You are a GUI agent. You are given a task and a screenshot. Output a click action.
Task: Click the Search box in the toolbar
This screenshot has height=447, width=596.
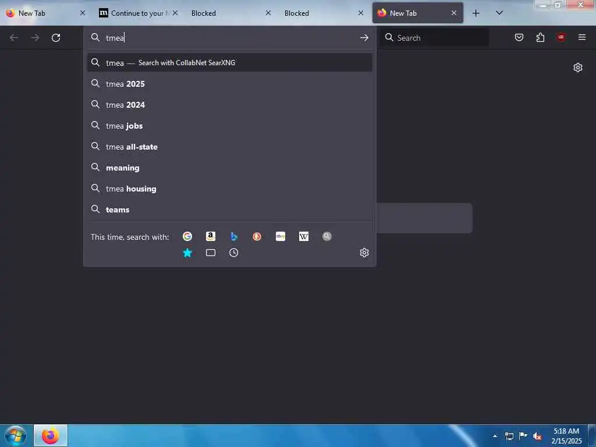434,38
